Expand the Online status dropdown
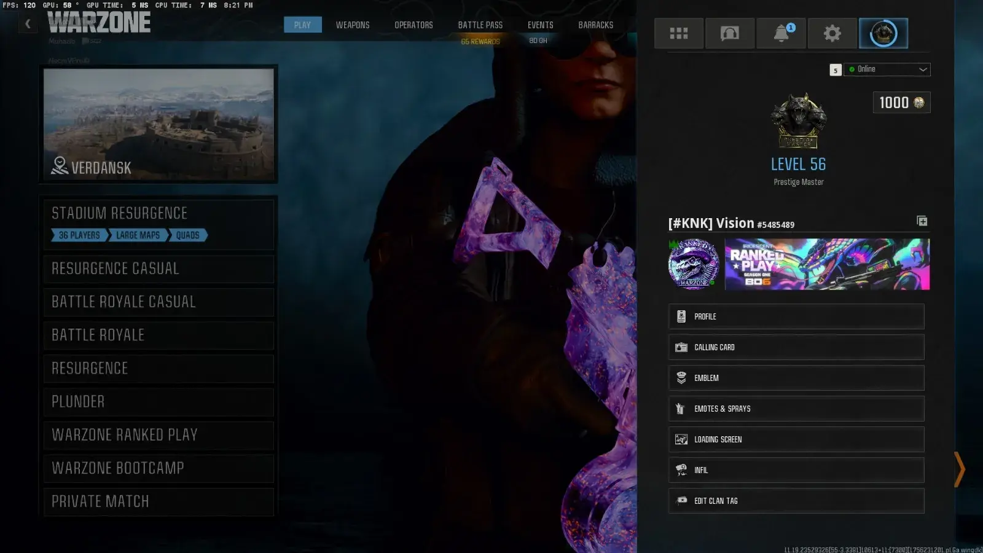This screenshot has height=553, width=983. point(887,69)
